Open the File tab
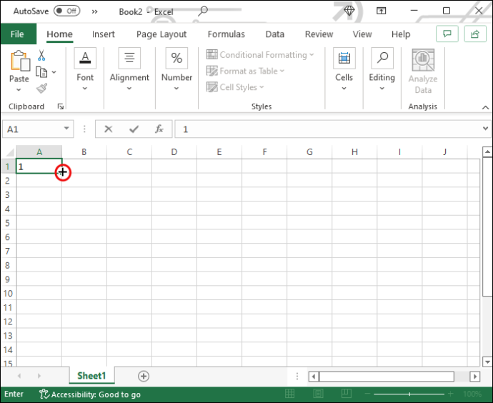 coord(17,34)
